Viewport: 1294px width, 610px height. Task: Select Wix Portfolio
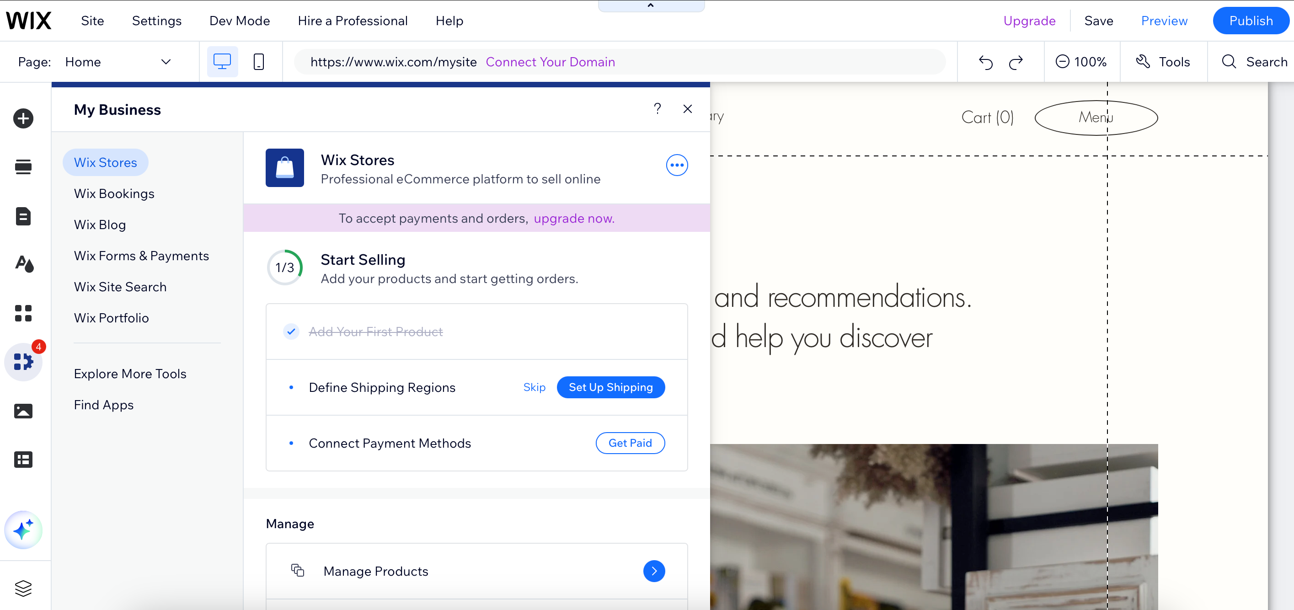[x=112, y=318]
